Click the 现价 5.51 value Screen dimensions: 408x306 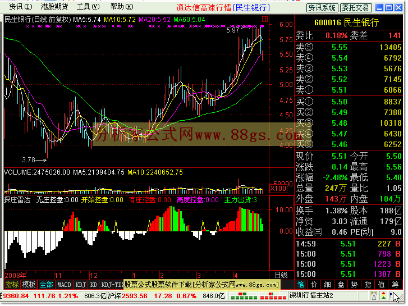pyautogui.click(x=339, y=156)
